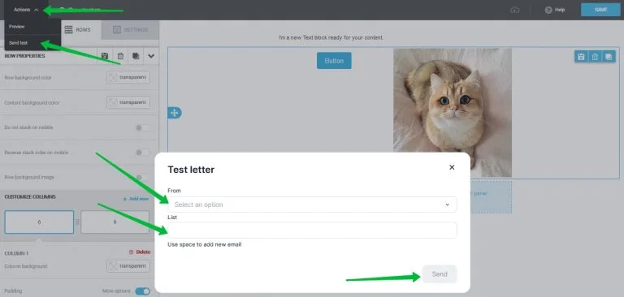Click the List email input field
The image size is (624, 297).
pyautogui.click(x=312, y=230)
